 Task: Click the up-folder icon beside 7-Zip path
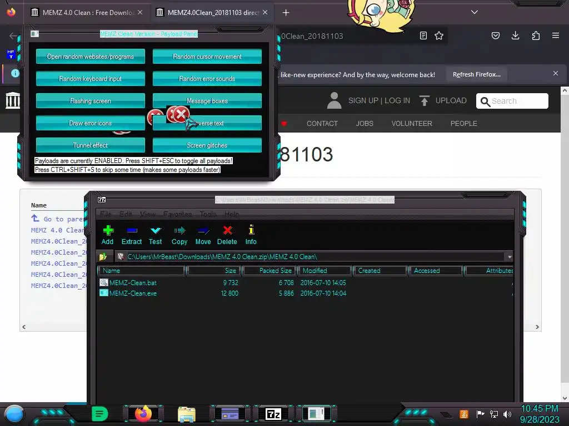[x=103, y=256]
